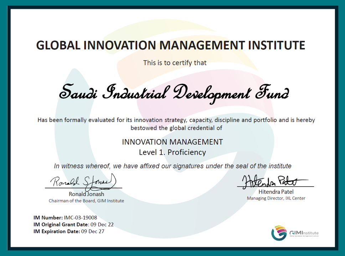Image resolution: width=345 pixels, height=256 pixels.
Task: Click the GIMInstitute logo text
Action: coord(304,233)
